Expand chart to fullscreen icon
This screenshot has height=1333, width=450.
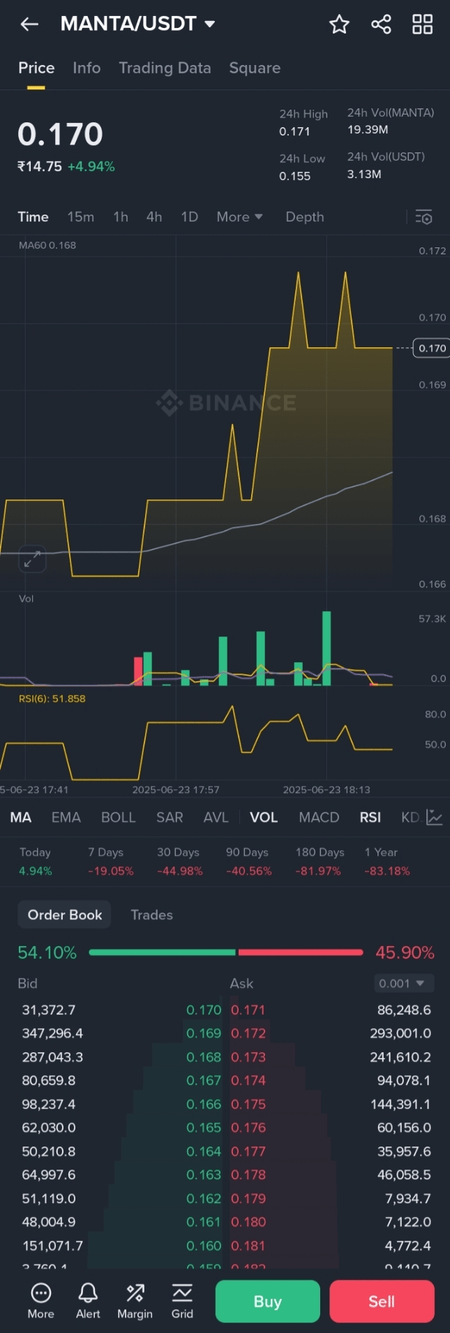(x=32, y=559)
